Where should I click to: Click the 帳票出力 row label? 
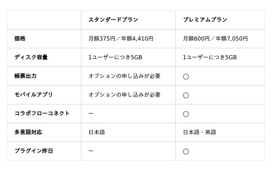[25, 76]
